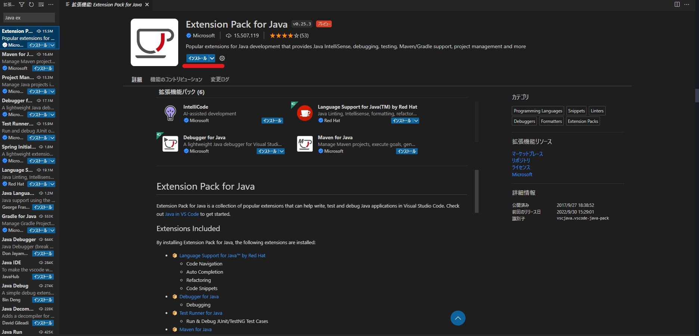Screen dimensions: 699x336
Task: Open dropdown arrow beside main Install button
Action: [212, 58]
